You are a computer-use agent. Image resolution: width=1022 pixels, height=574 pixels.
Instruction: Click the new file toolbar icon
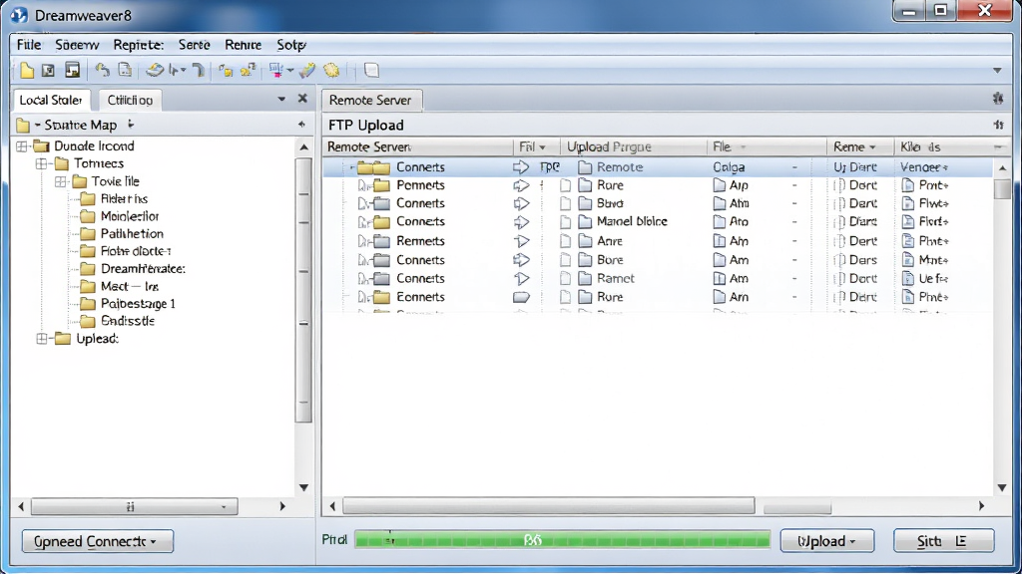coord(27,71)
